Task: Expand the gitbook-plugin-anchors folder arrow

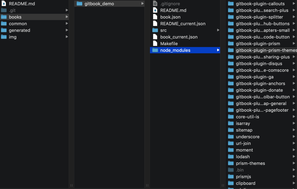Action: tap(294, 84)
